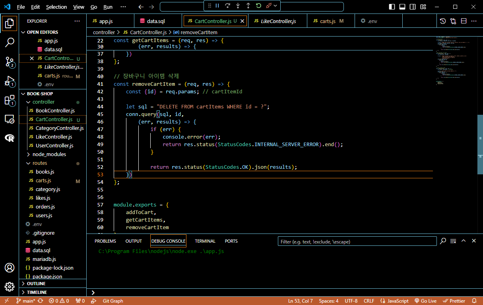Switch to the TERMINAL panel tab
The height and width of the screenshot is (305, 483).
[x=205, y=241]
